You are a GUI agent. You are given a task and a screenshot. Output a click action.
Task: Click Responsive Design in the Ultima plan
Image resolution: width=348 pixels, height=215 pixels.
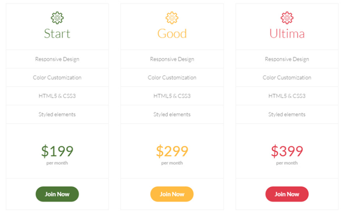[x=287, y=59]
